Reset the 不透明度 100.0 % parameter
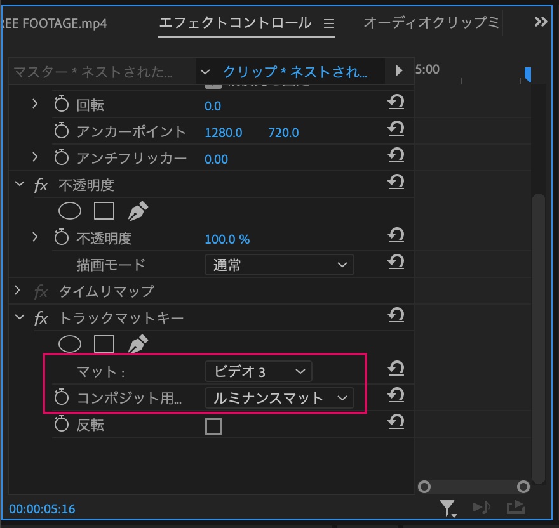Screen dimensions: 559x528 396,235
